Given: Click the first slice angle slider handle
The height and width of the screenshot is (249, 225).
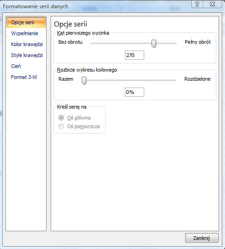Looking at the screenshot, I should point(154,43).
